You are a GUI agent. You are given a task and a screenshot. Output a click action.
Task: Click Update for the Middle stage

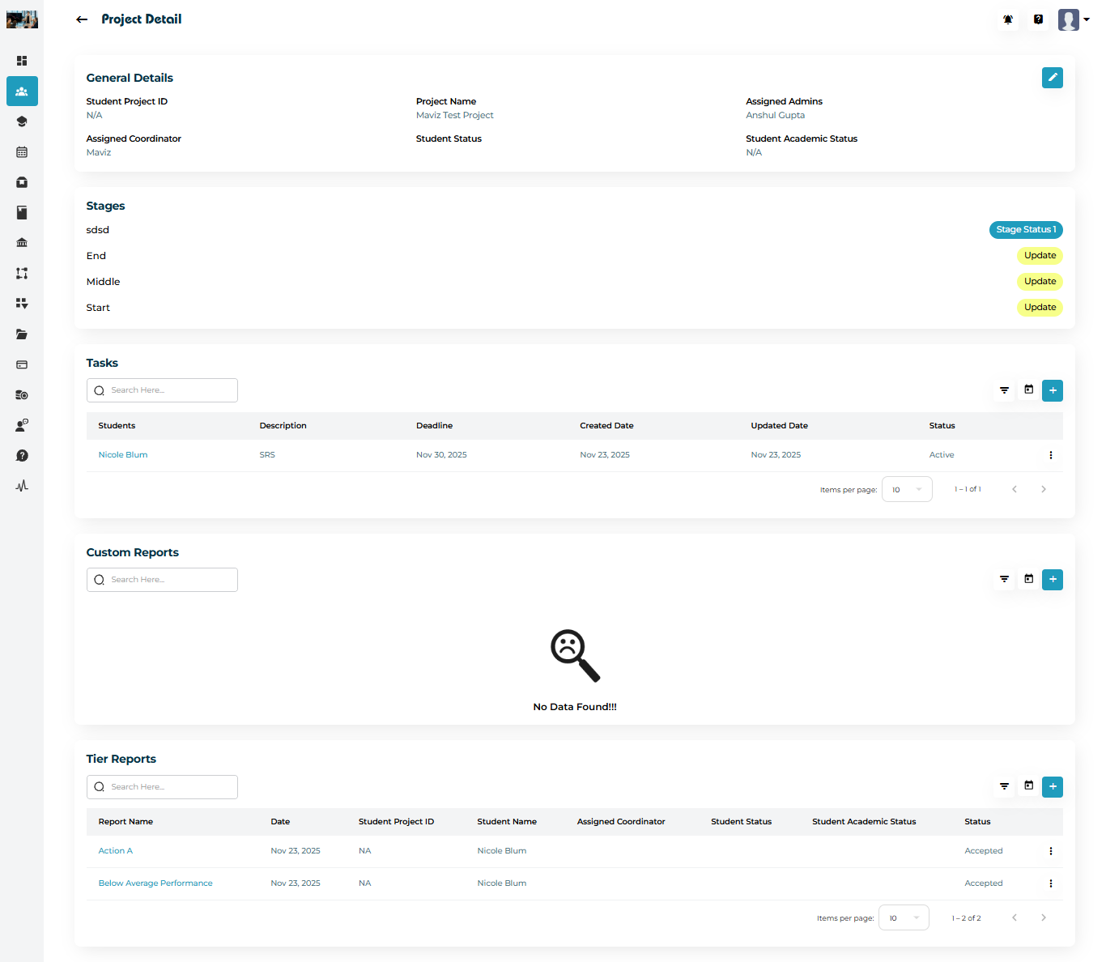click(1039, 282)
